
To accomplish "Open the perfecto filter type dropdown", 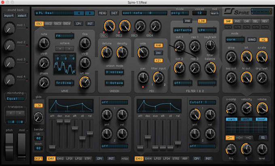I will [183, 30].
